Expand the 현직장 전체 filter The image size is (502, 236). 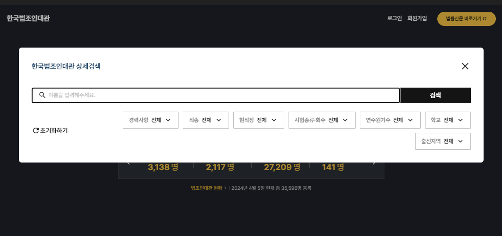[259, 120]
